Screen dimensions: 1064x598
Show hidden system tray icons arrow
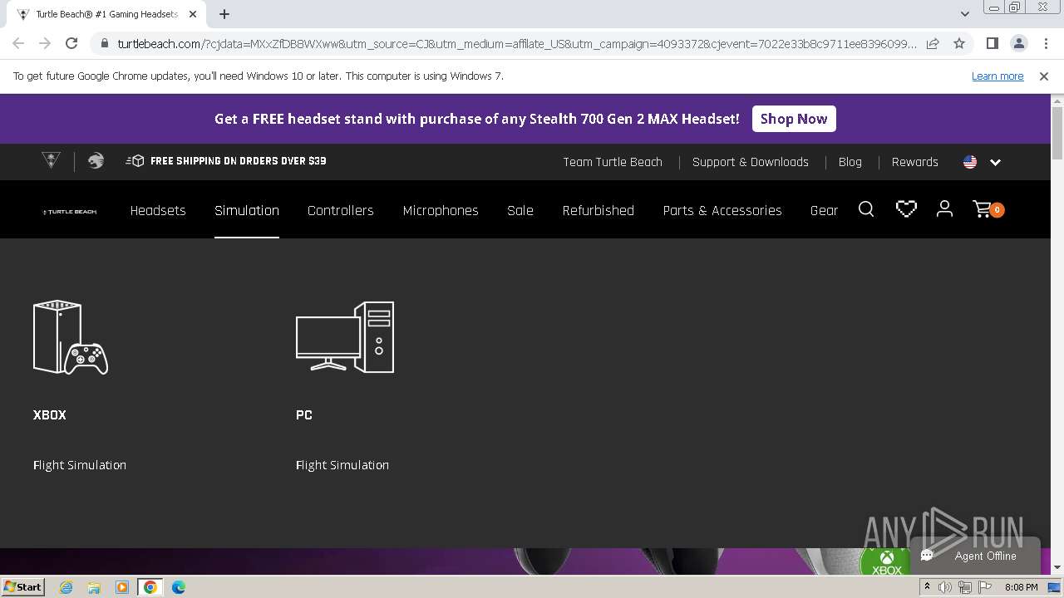point(927,587)
